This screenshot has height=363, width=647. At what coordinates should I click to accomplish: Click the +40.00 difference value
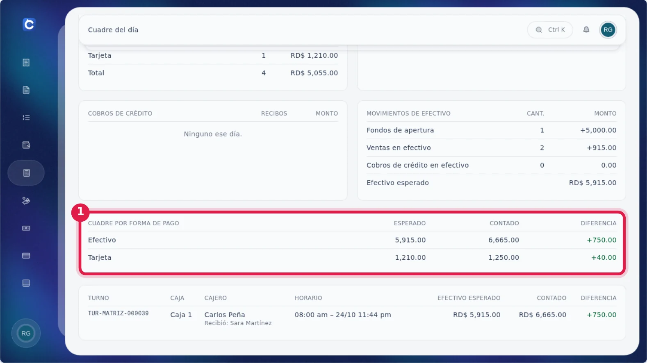pyautogui.click(x=604, y=258)
